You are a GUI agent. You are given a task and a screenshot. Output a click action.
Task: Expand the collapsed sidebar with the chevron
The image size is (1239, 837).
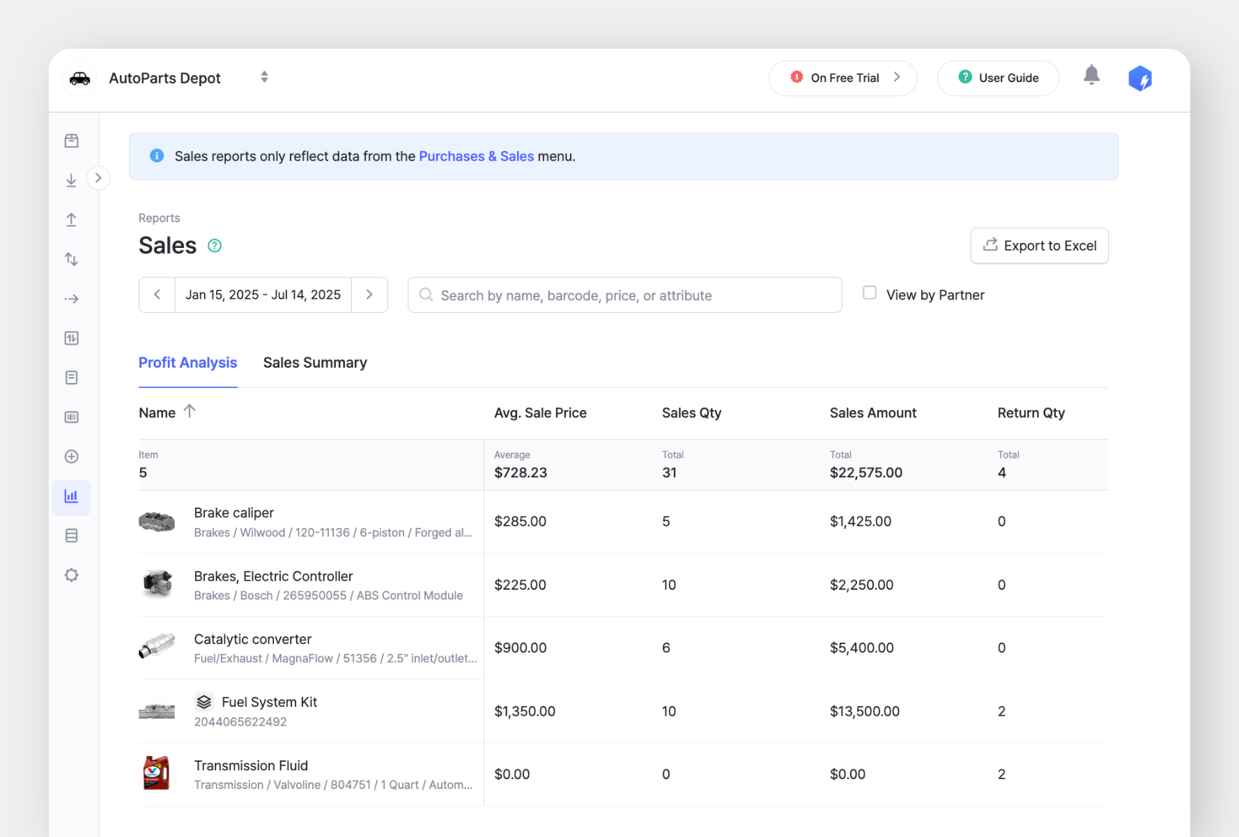click(98, 178)
